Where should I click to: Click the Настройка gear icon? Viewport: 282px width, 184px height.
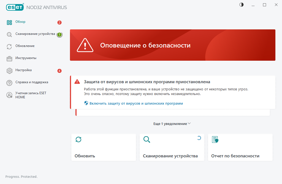(x=9, y=71)
